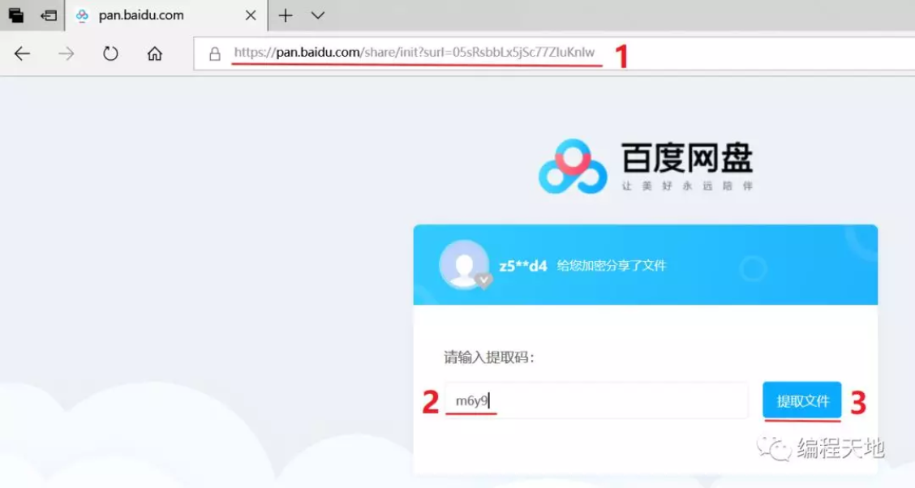Screen dimensions: 915x488
Task: Click the 提取文件 button
Action: pyautogui.click(x=801, y=400)
